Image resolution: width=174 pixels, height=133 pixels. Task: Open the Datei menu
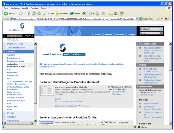click(6, 8)
